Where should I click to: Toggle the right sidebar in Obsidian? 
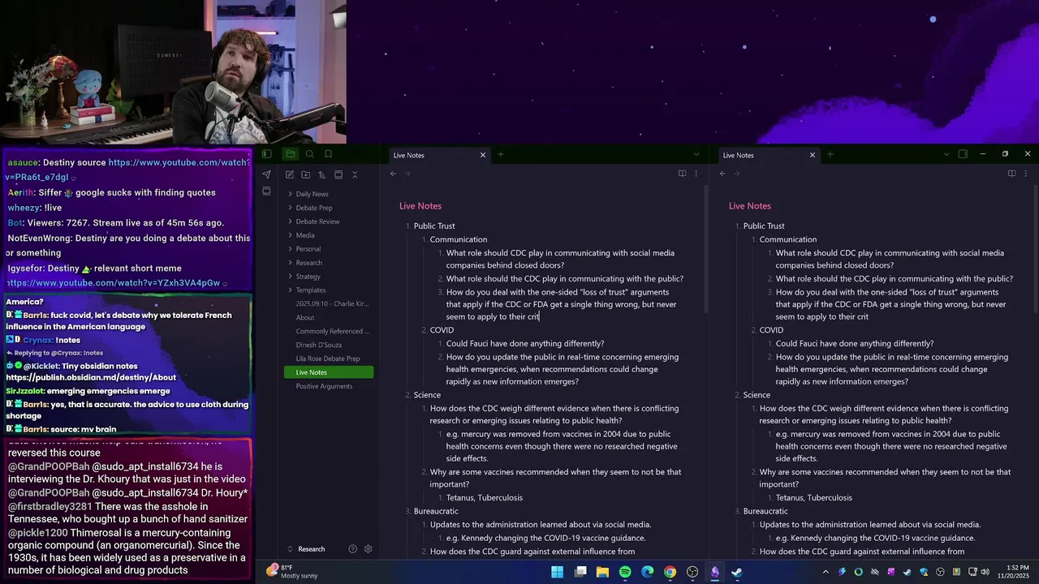963,154
